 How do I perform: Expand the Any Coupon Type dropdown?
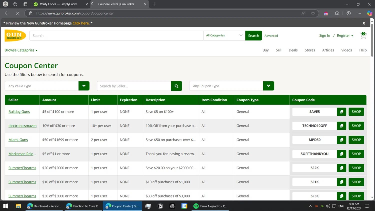[x=268, y=86]
